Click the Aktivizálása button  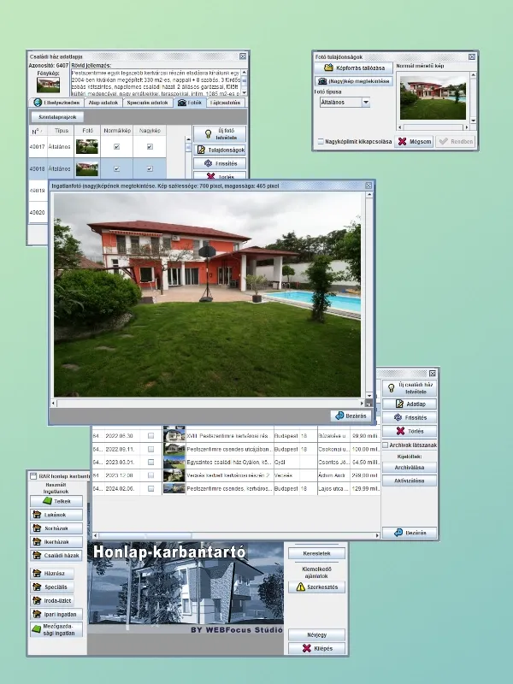(410, 481)
